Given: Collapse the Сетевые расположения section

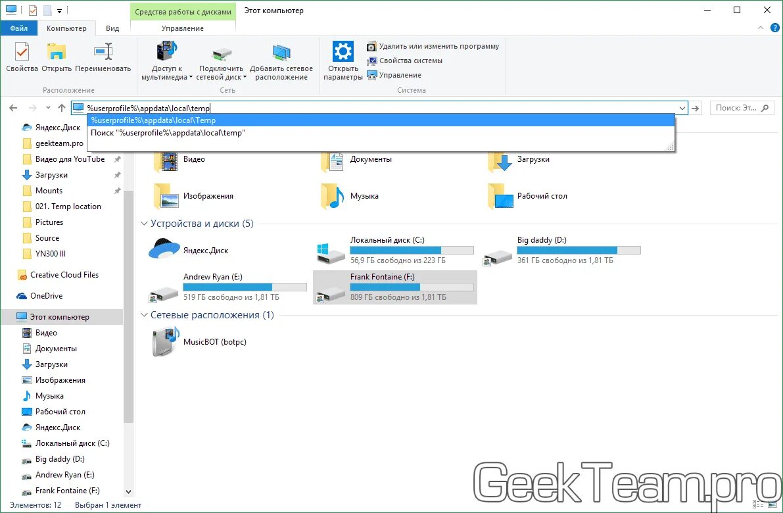Looking at the screenshot, I should coord(144,315).
